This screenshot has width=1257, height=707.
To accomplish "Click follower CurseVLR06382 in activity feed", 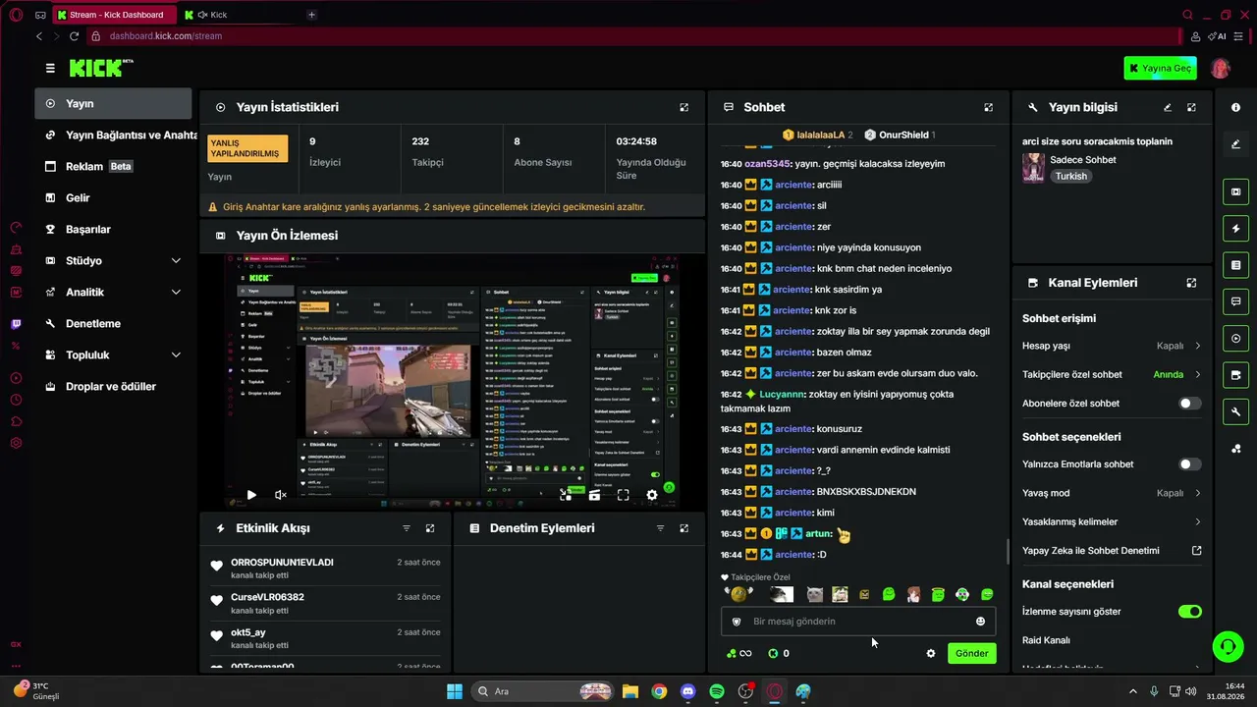I will (x=267, y=597).
